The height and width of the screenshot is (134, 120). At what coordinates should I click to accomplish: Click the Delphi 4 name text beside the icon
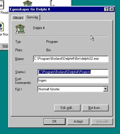(x=39, y=28)
